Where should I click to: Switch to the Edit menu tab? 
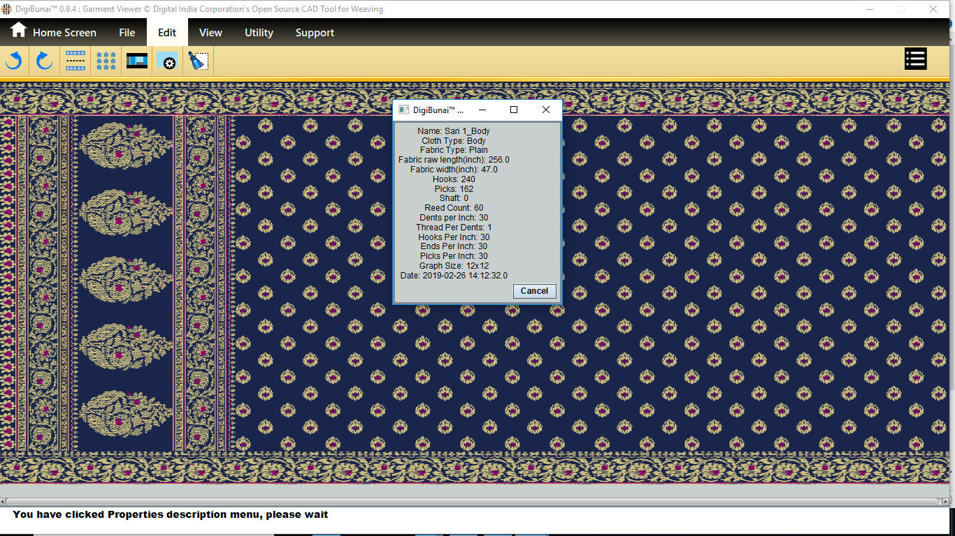pyautogui.click(x=167, y=33)
